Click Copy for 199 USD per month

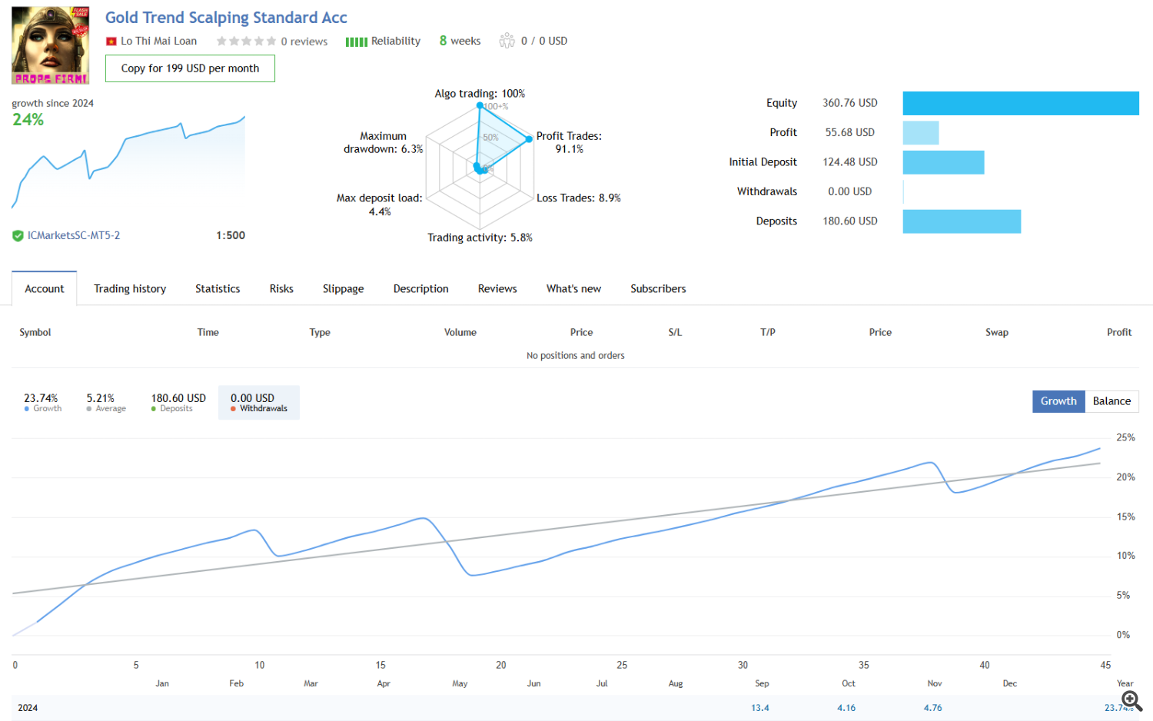tap(190, 68)
